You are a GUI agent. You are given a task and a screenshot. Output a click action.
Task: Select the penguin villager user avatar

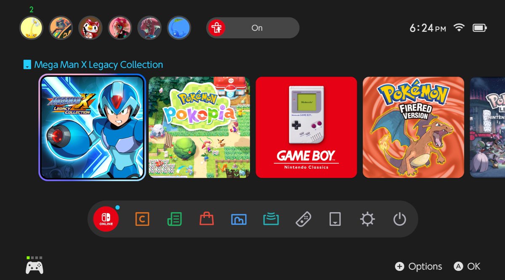90,28
